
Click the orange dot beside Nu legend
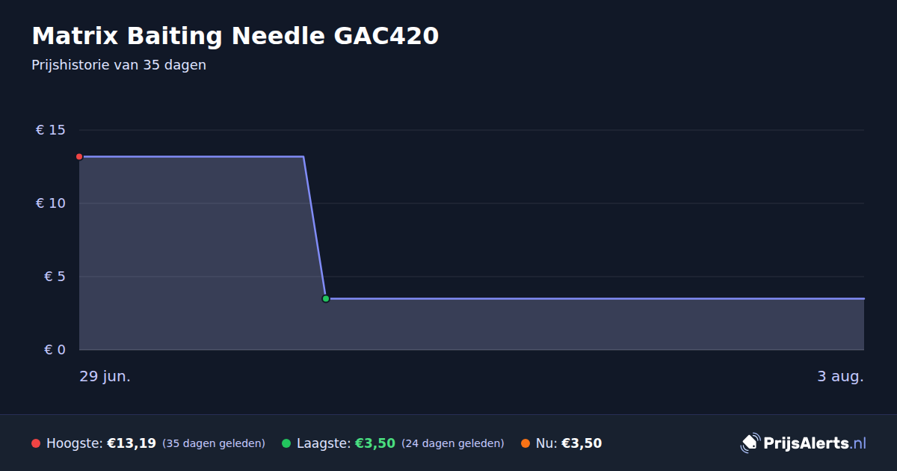coord(525,443)
